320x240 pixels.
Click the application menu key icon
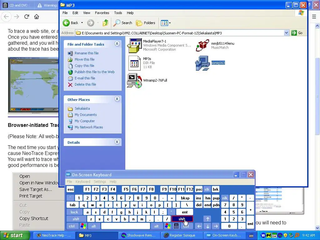coord(176,226)
